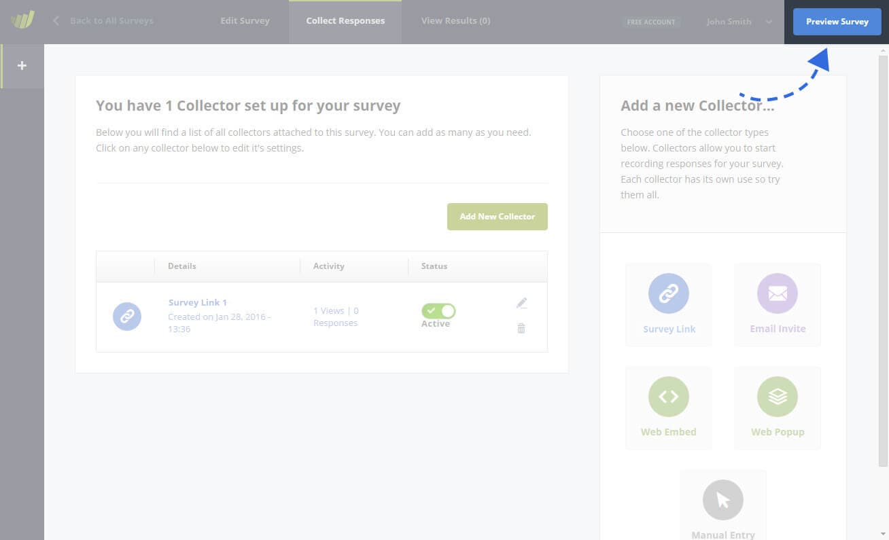Click the back chevron arrow icon
Image resolution: width=889 pixels, height=540 pixels.
56,21
